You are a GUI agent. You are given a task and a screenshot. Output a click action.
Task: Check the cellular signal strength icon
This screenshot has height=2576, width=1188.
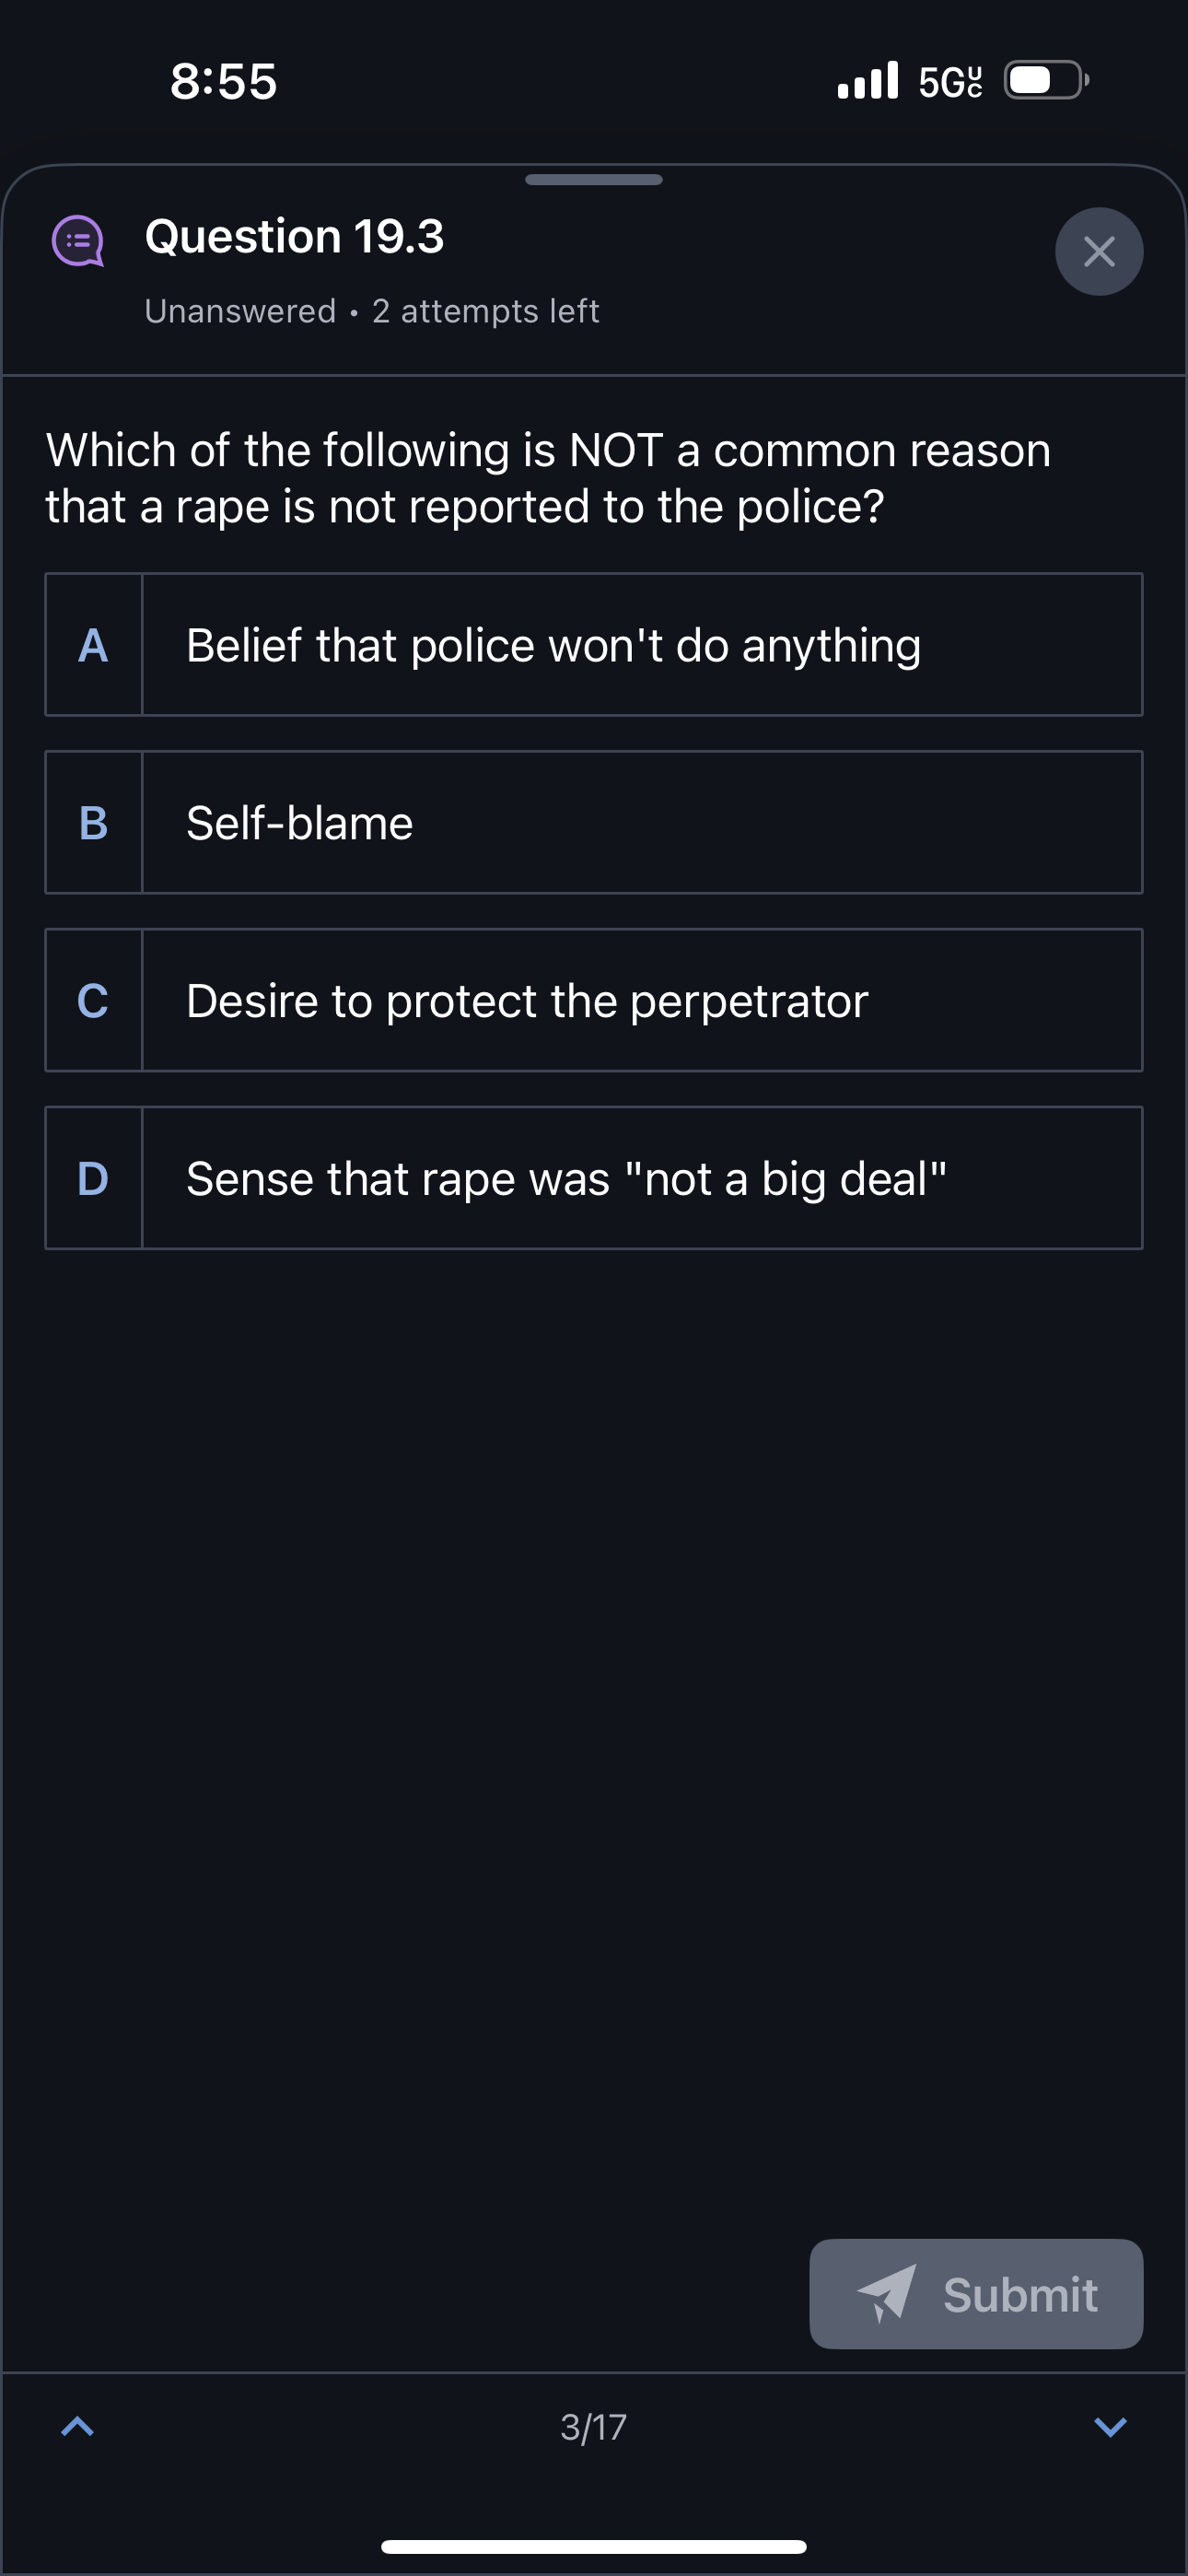(x=867, y=81)
